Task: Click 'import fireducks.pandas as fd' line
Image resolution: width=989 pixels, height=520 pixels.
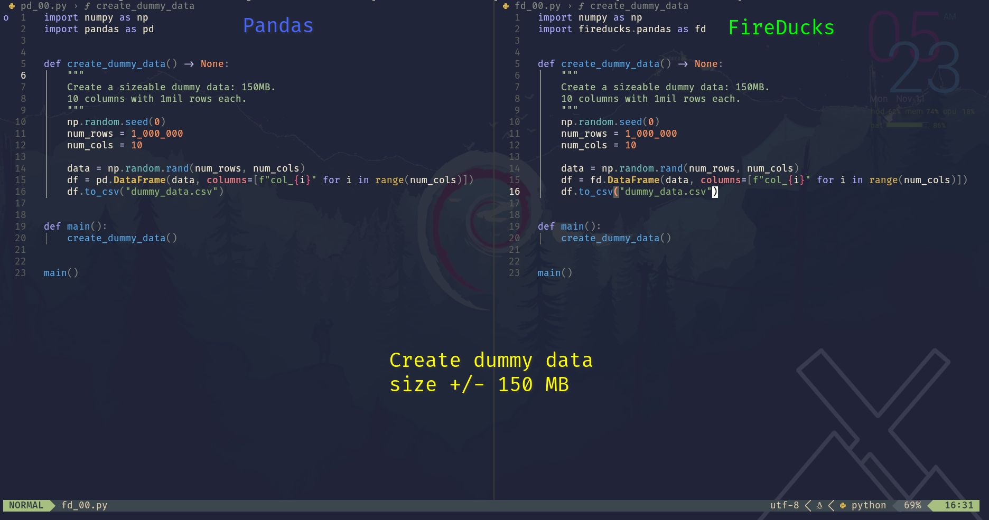Action: click(622, 29)
